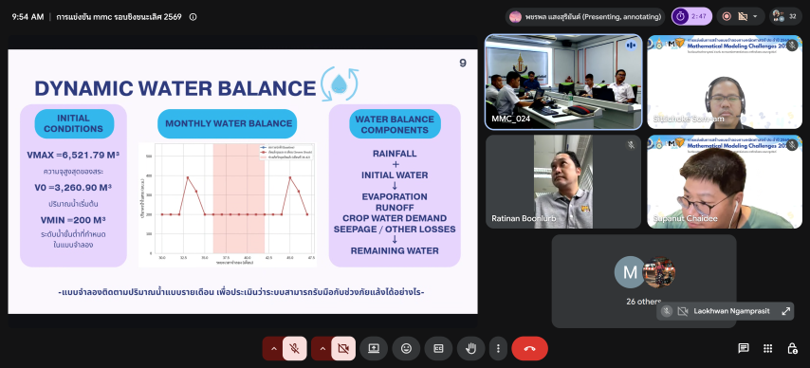The width and height of the screenshot is (810, 368).
Task: Open the 2:47 timer chip
Action: pos(691,16)
